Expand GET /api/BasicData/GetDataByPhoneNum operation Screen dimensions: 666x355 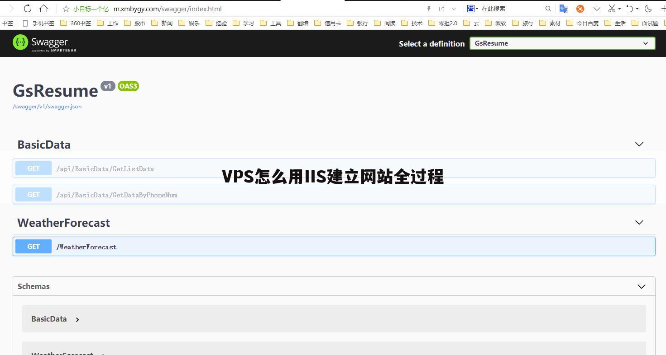coord(334,195)
